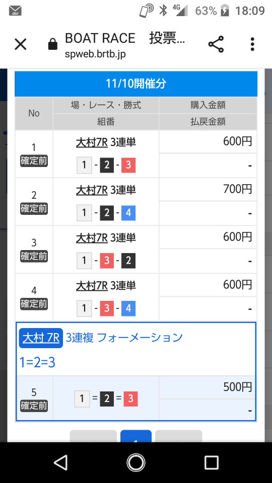
Task: Open 大村7R link in bet row 1
Action: [x=92, y=142]
